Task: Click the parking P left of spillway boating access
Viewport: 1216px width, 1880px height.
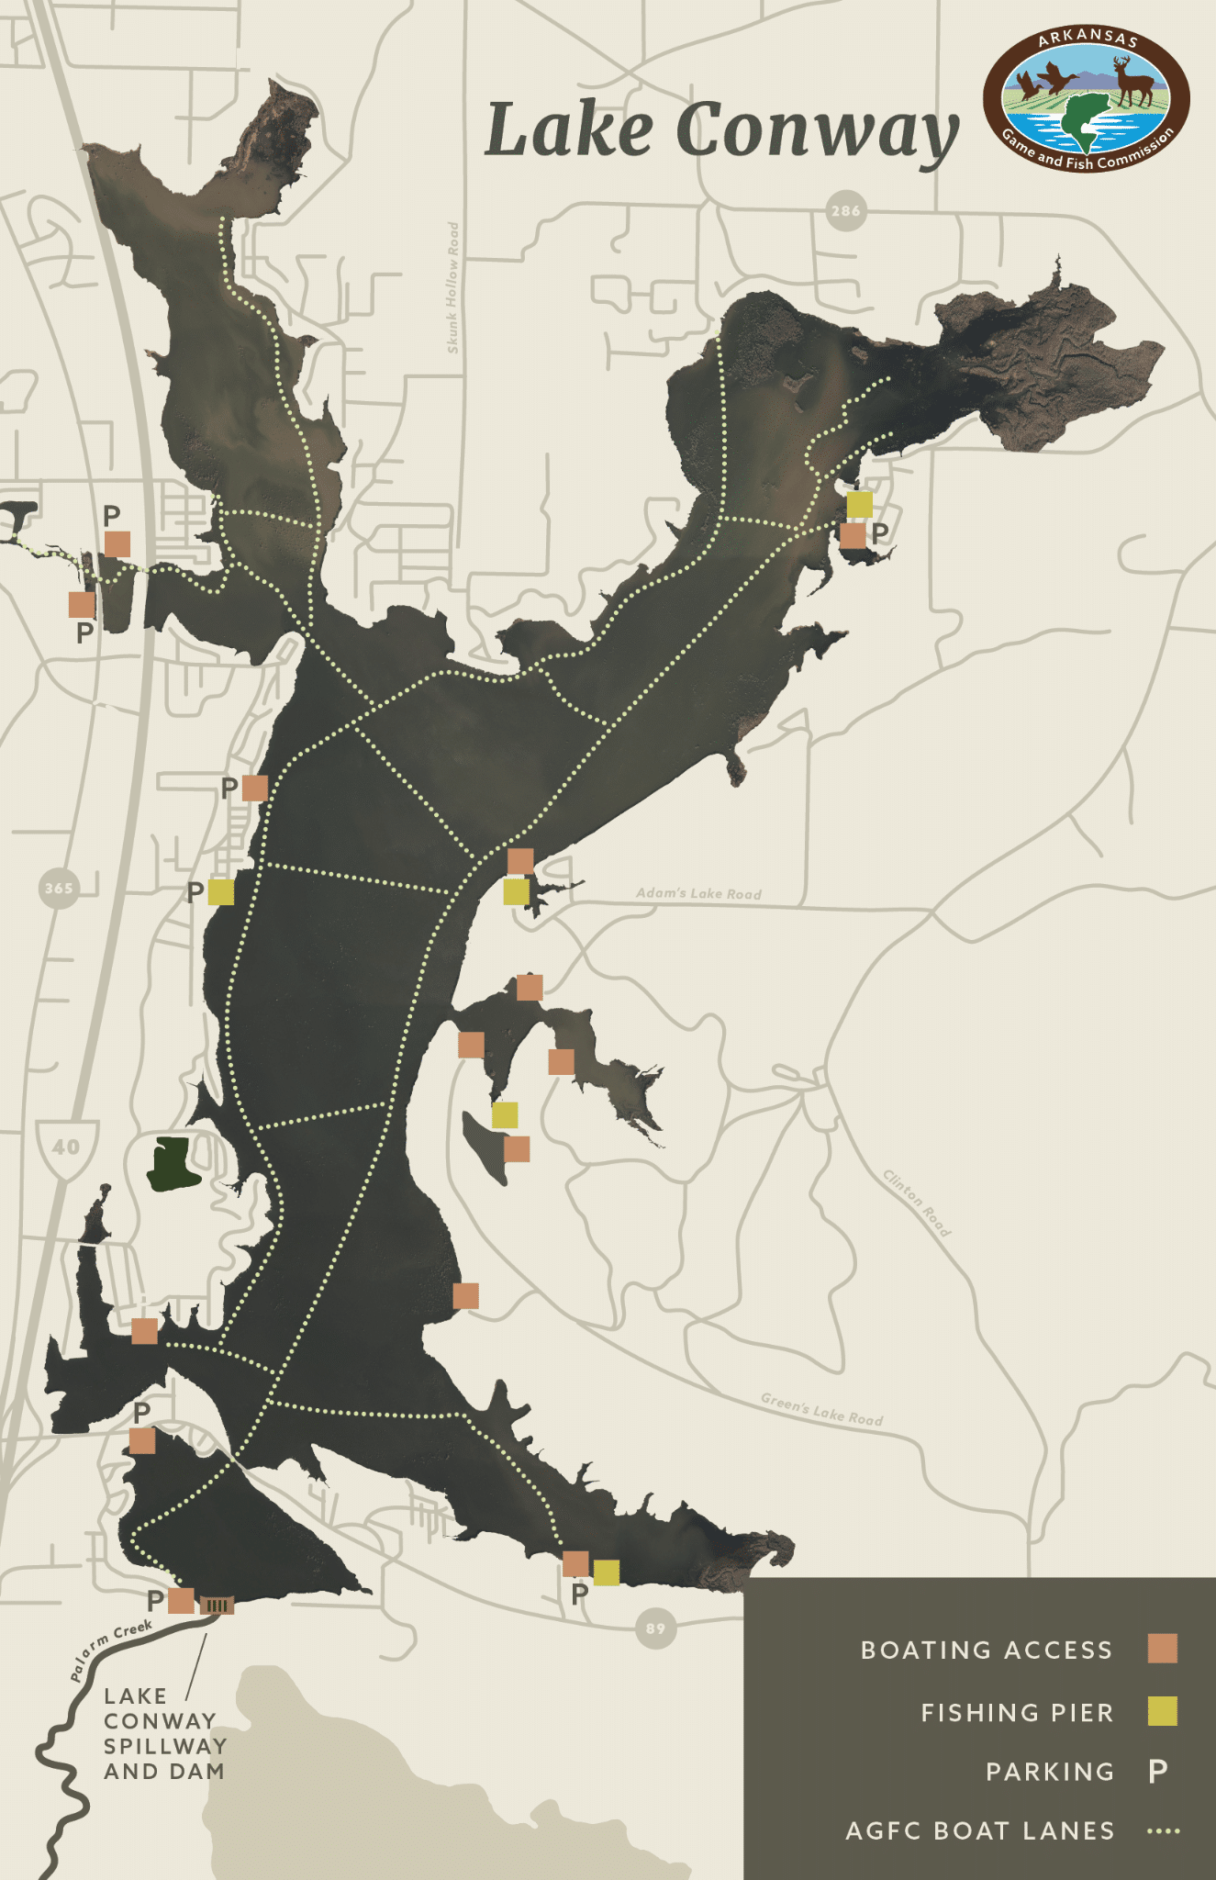Action: tap(156, 1601)
